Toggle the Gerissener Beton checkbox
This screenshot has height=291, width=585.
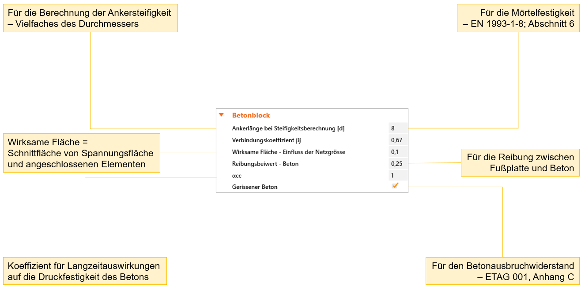[x=395, y=186]
